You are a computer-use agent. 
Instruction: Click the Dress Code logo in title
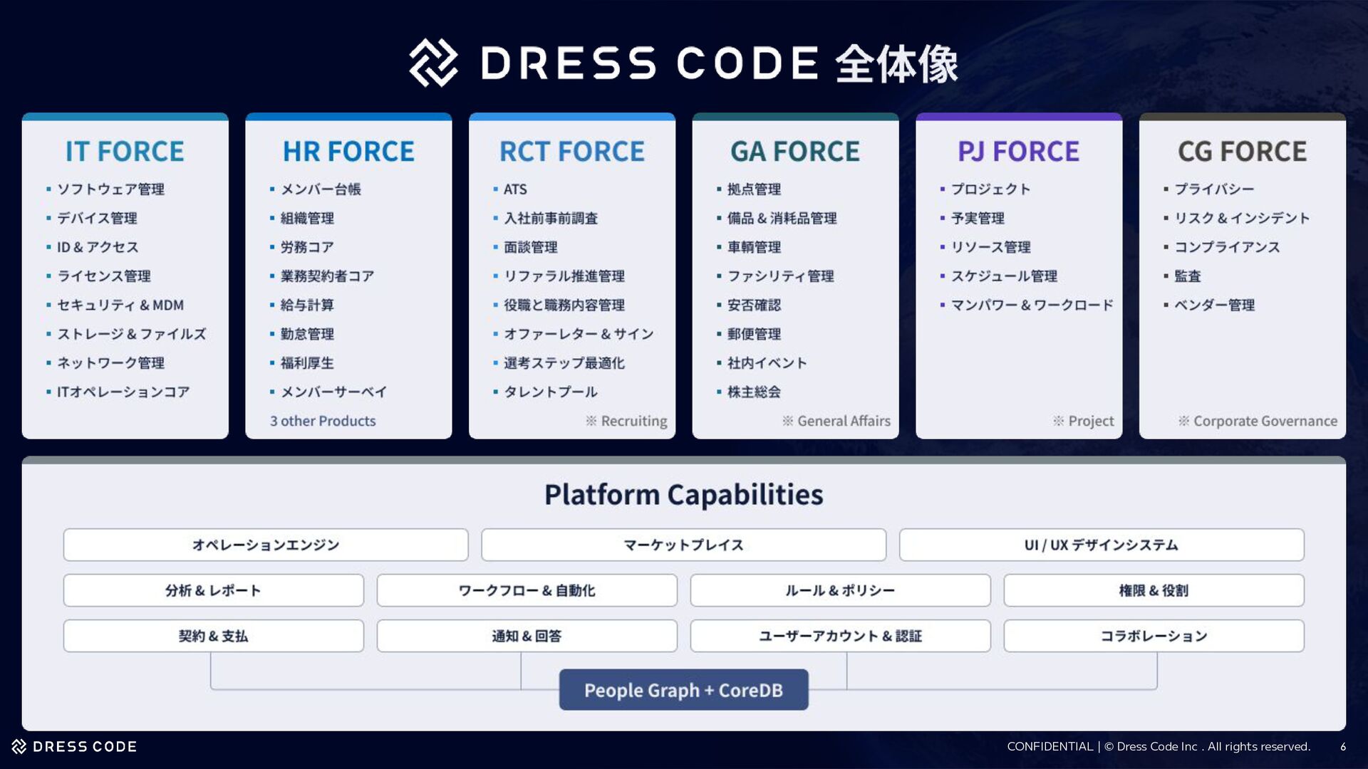pyautogui.click(x=433, y=63)
